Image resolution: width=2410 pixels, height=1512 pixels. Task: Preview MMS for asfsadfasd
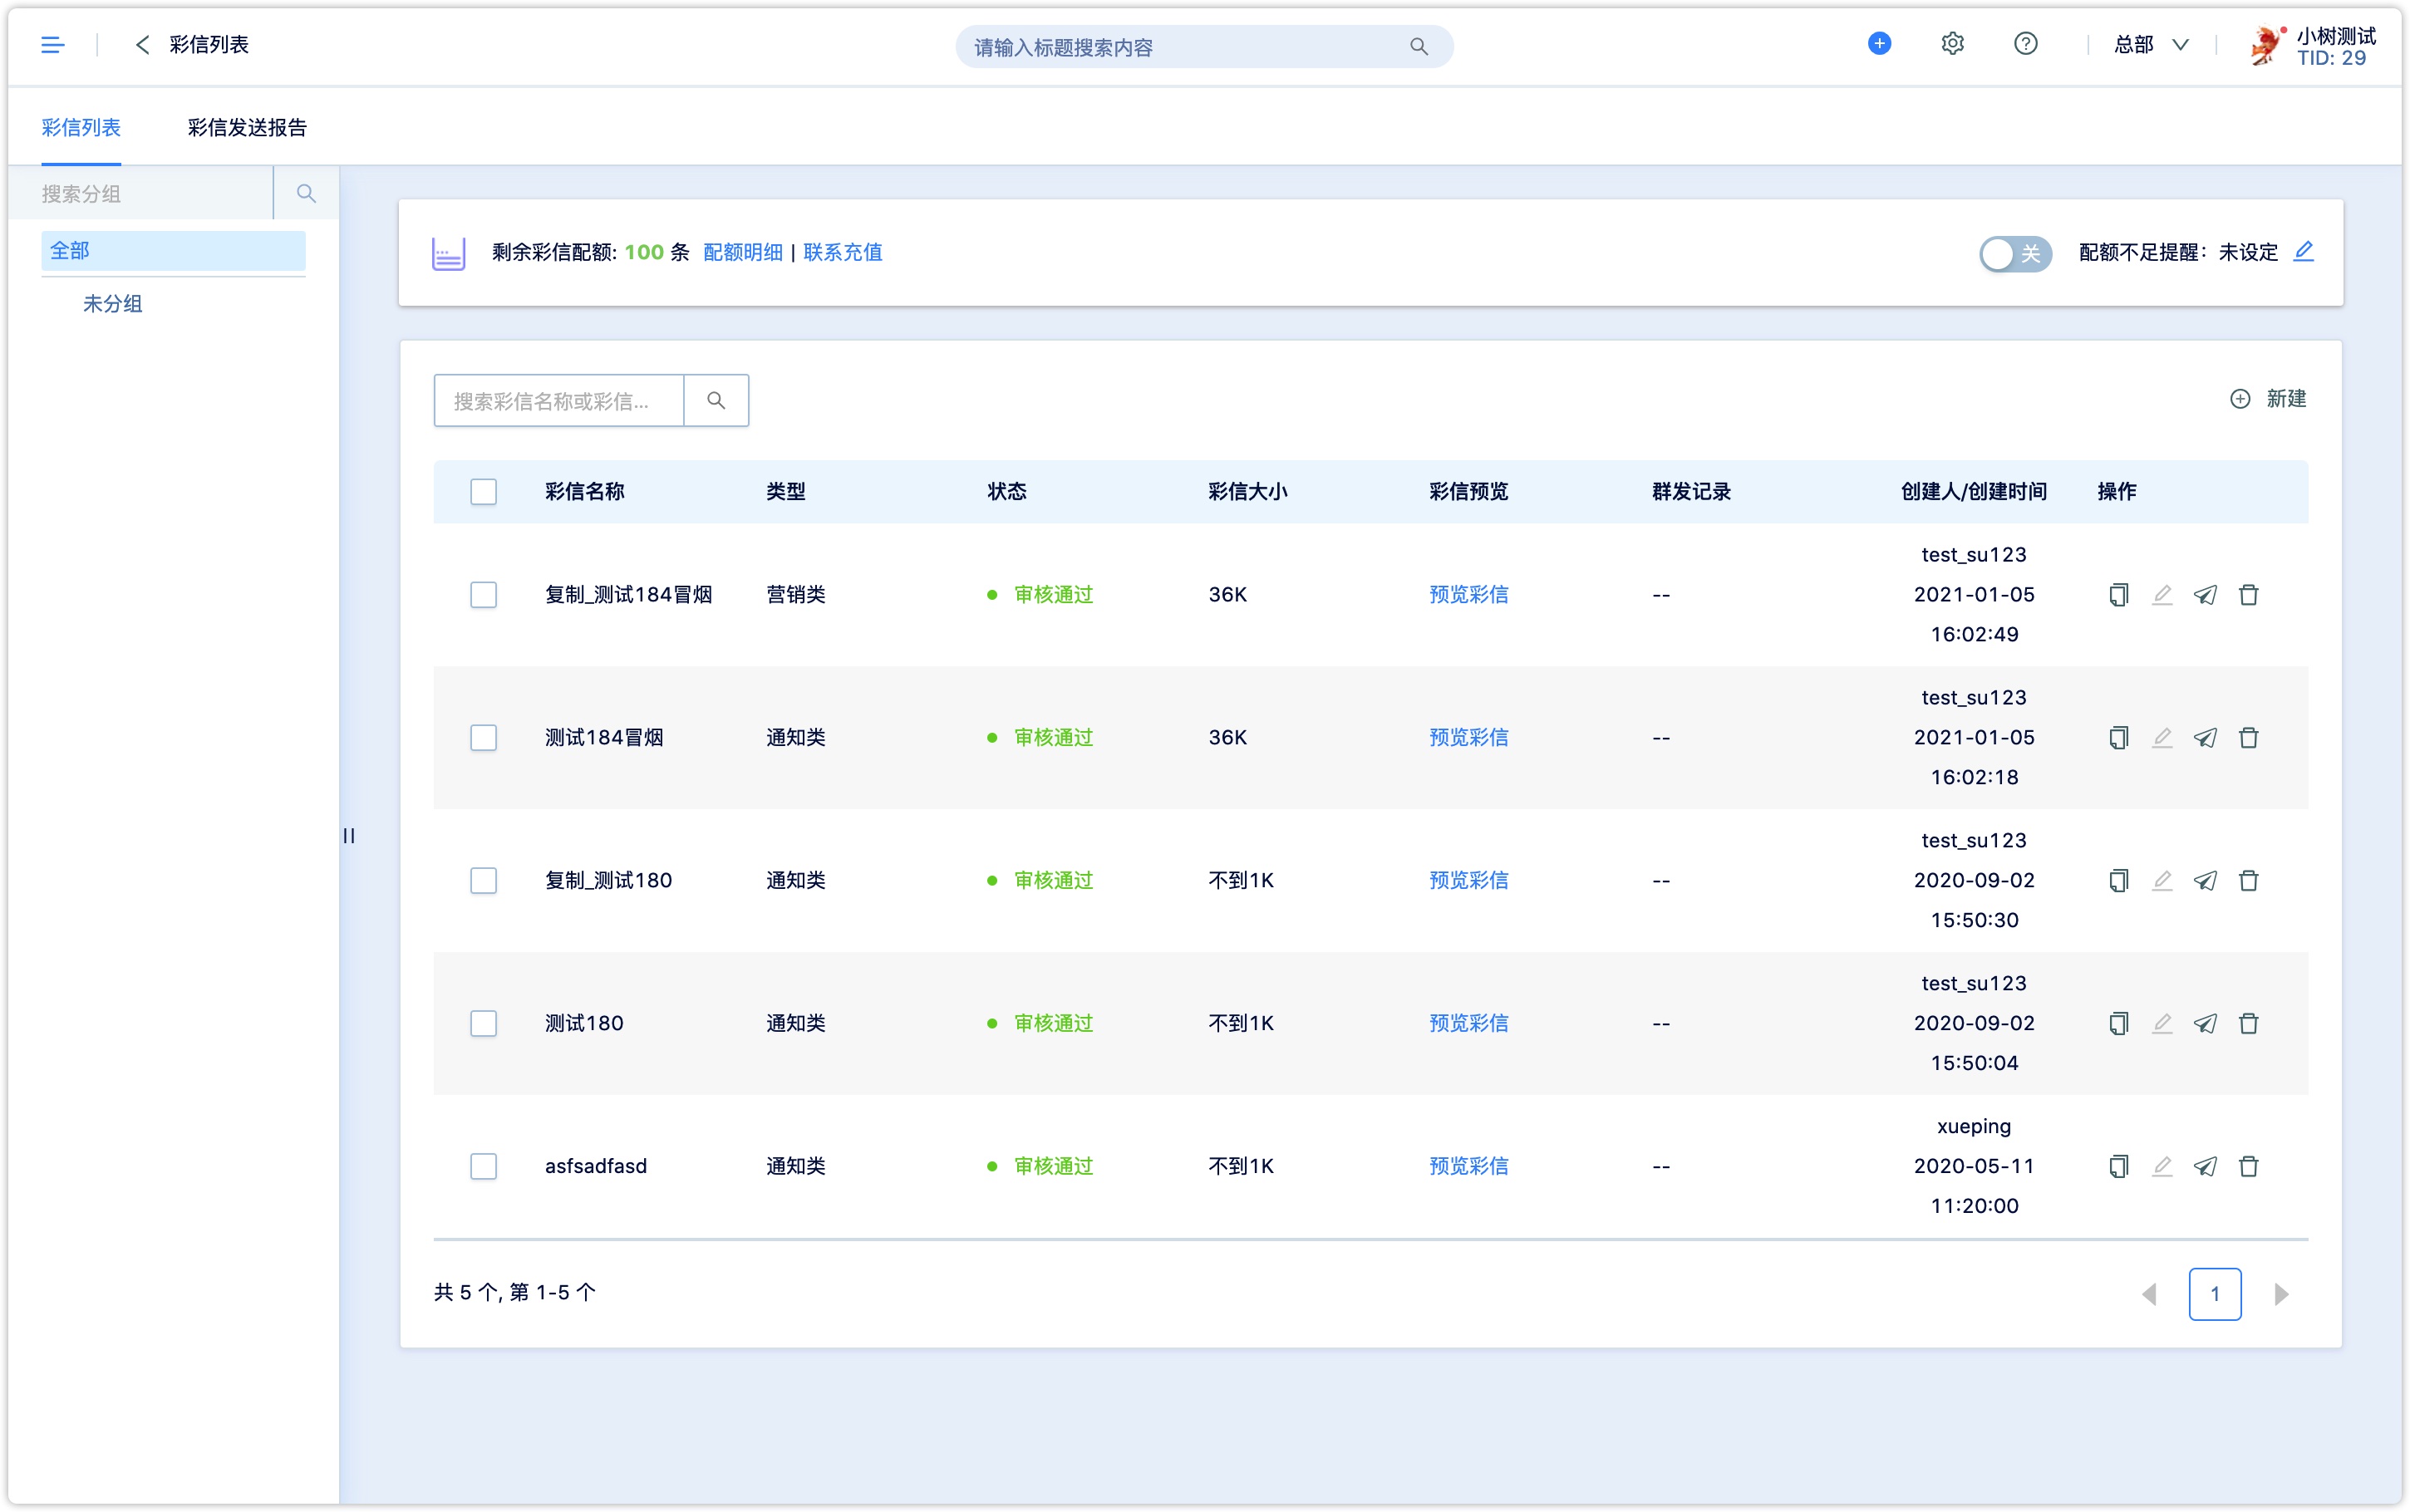click(x=1468, y=1167)
